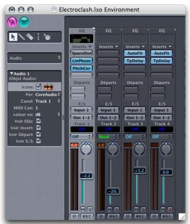Click the MIDI Can value 1
The height and width of the screenshot is (224, 190).
37,108
